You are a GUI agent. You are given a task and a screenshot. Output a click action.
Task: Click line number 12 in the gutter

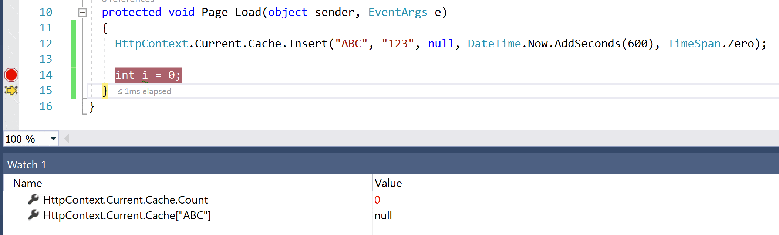(x=46, y=44)
